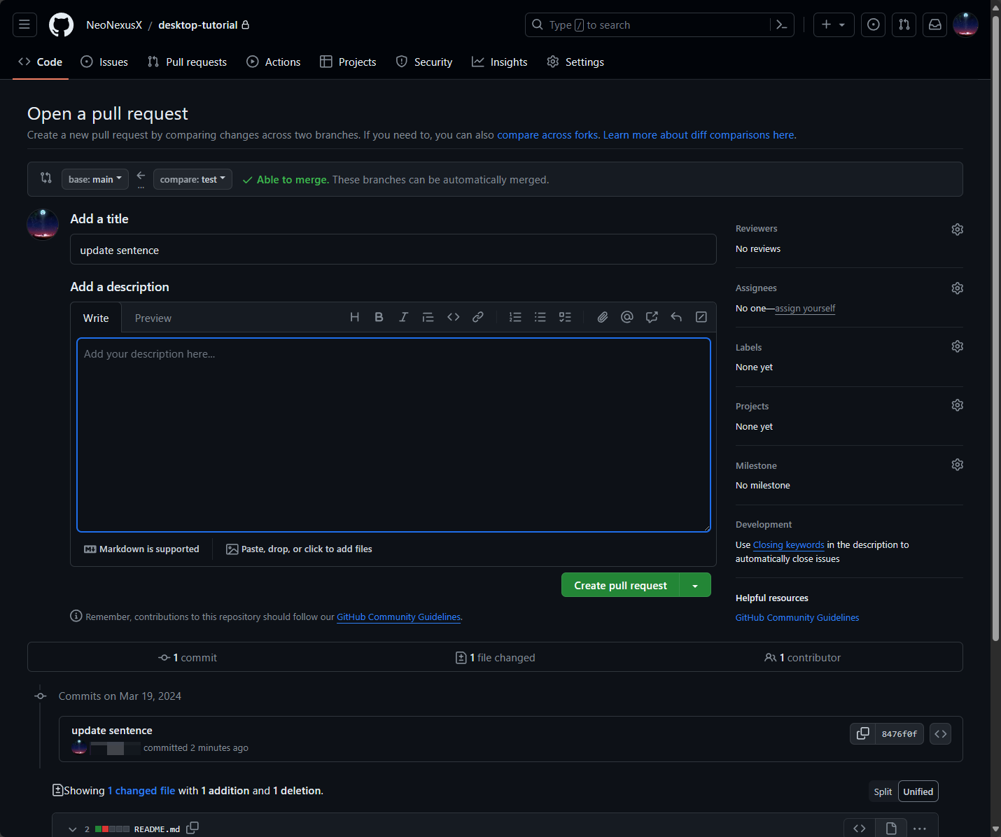Screen dimensions: 1001x837
Task: Click the Type / to search box
Action: (x=647, y=24)
